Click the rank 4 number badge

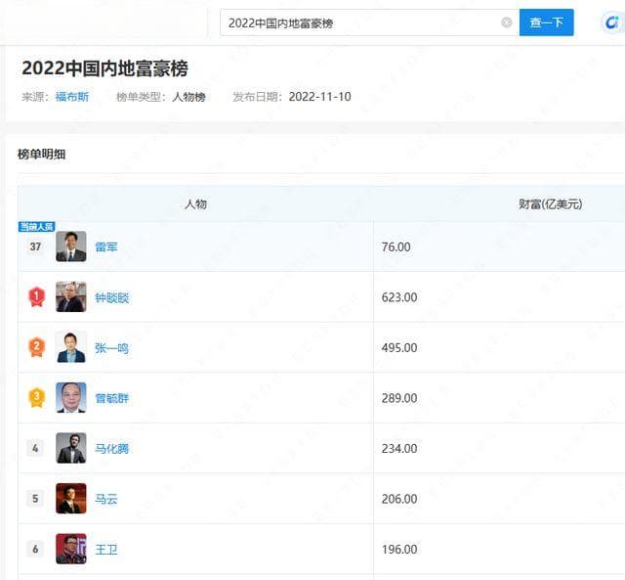(35, 448)
